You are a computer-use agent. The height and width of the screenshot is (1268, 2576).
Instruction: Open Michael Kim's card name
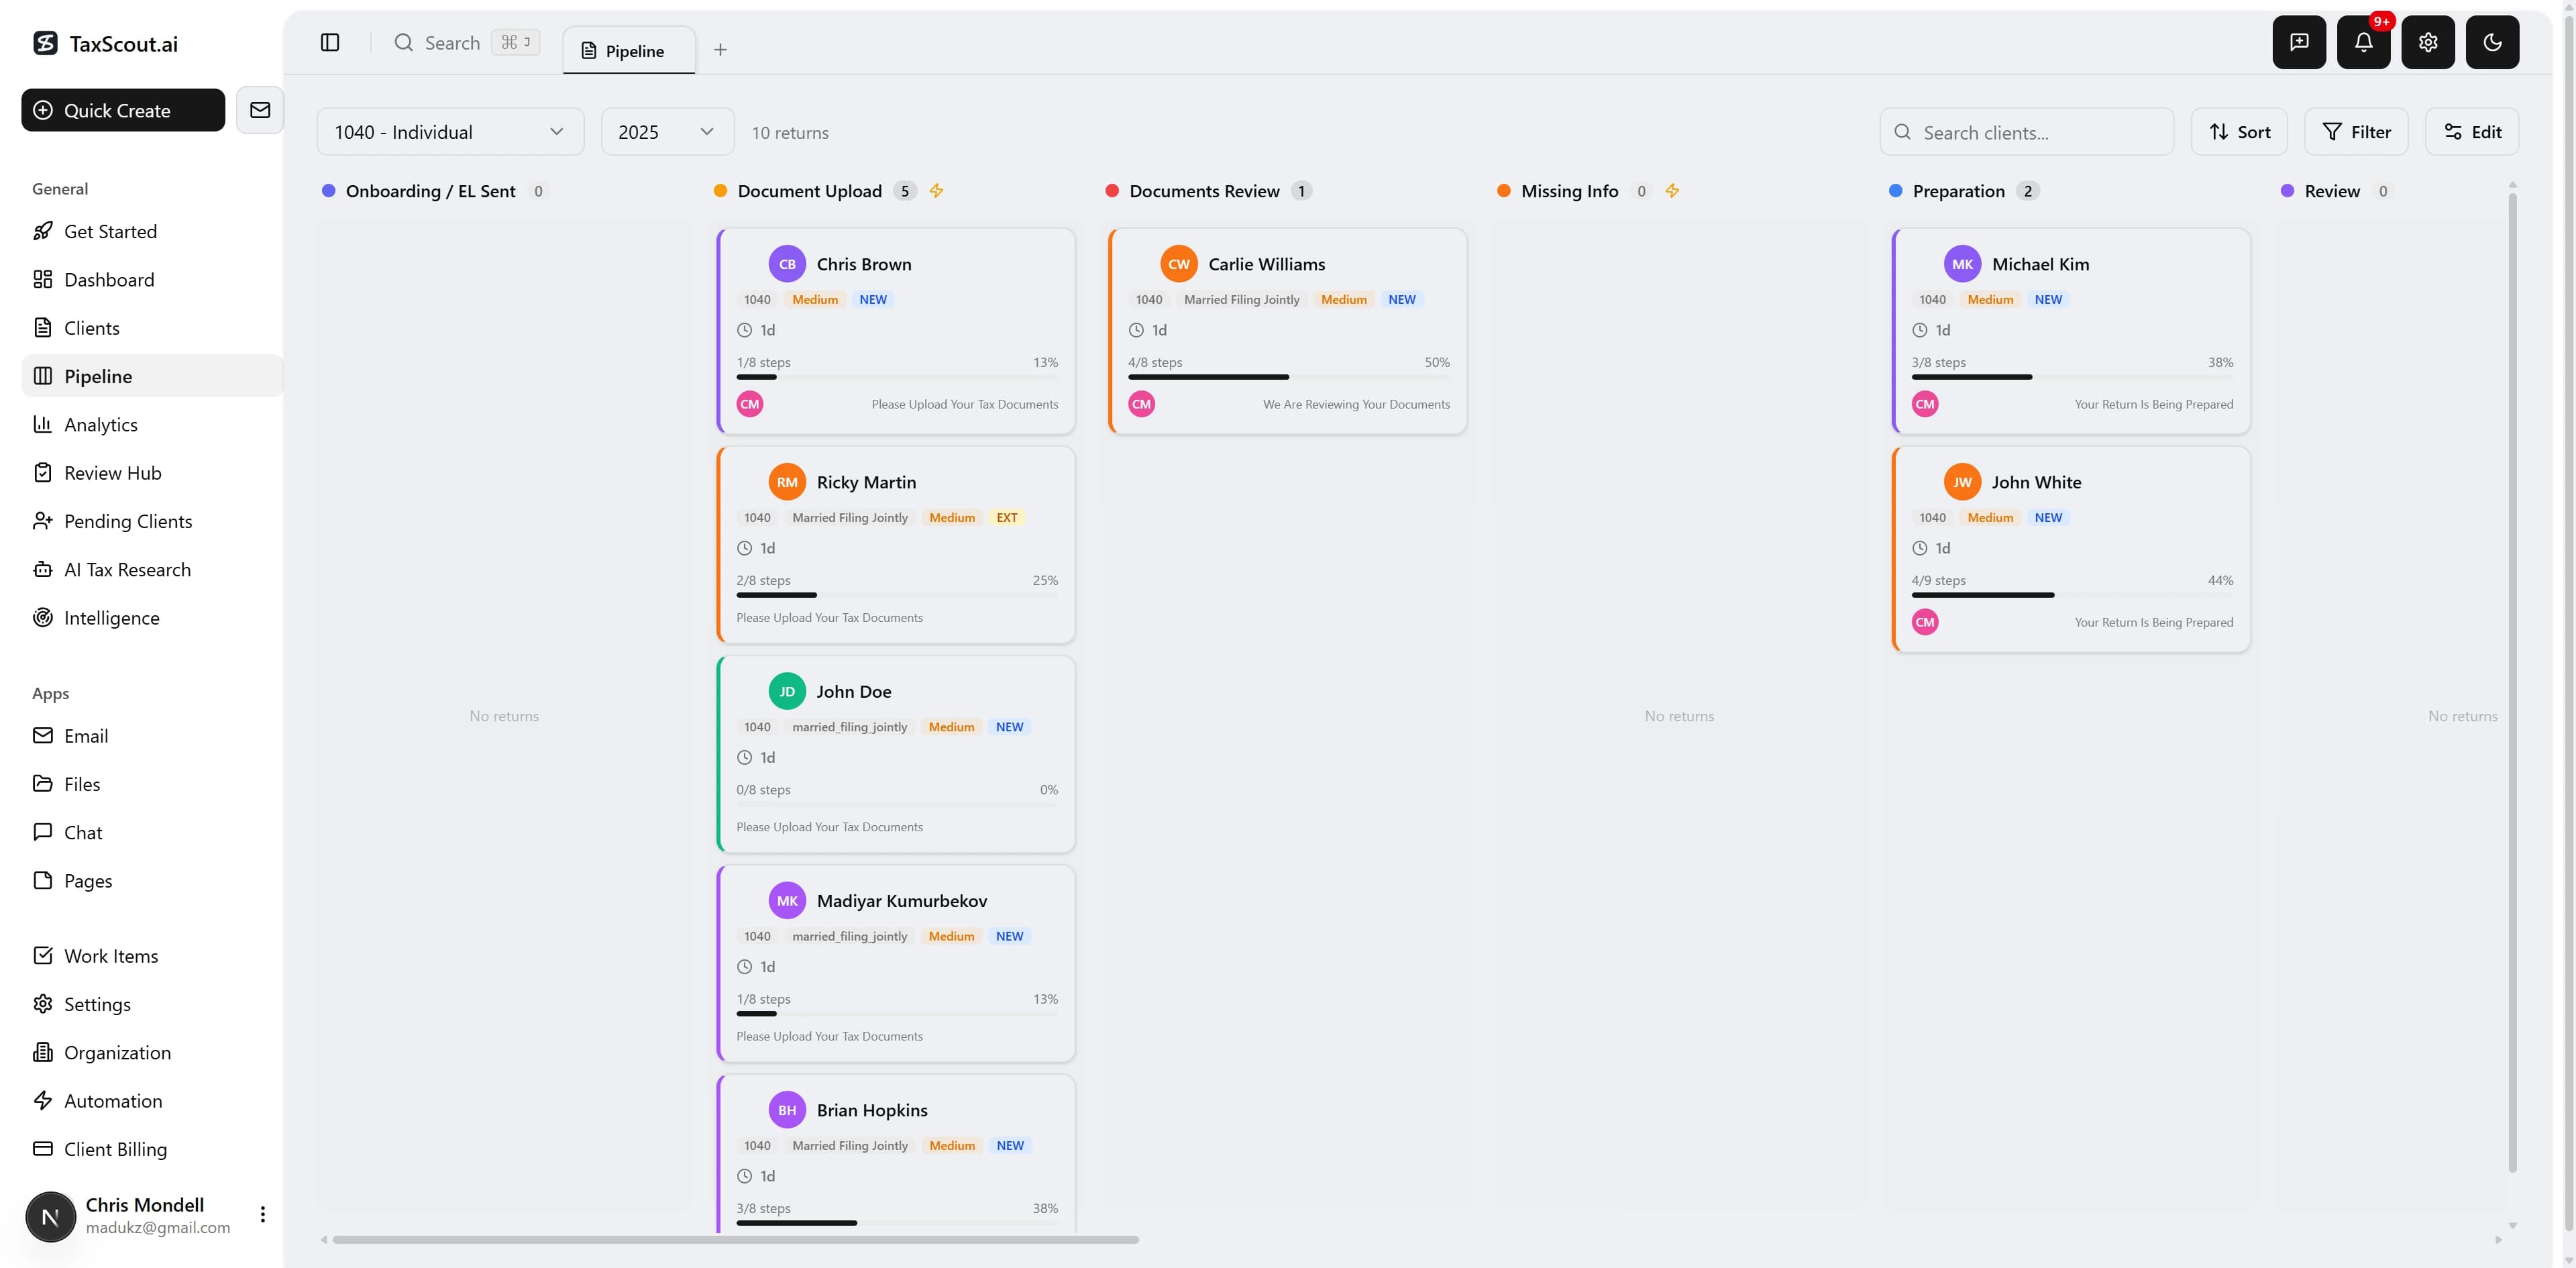pyautogui.click(x=2040, y=264)
